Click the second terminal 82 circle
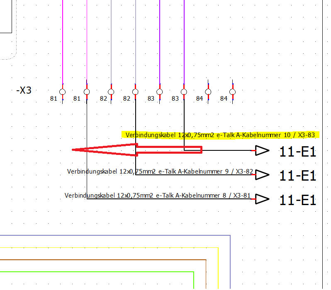The image size is (331, 290). click(135, 92)
